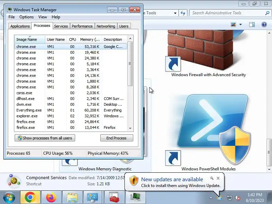
Task: Click the Task Manager title bar icon
Action: coord(10,10)
